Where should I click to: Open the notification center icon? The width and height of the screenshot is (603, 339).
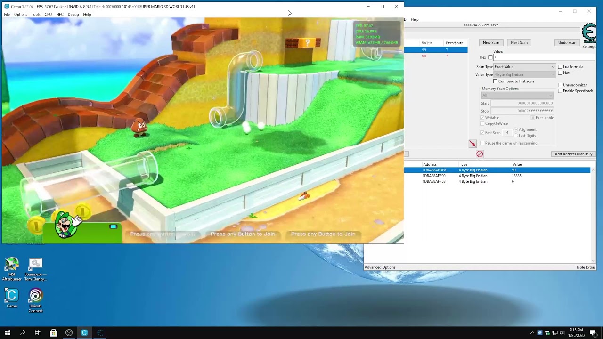click(594, 333)
